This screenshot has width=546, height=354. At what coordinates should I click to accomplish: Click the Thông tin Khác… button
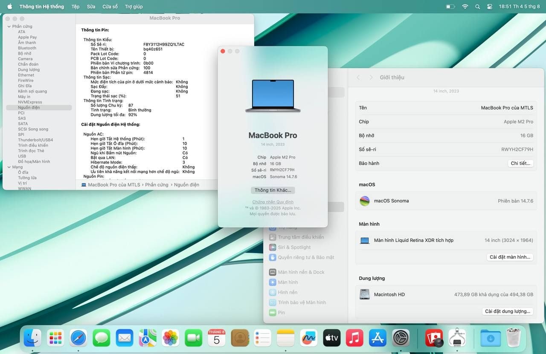(x=273, y=190)
